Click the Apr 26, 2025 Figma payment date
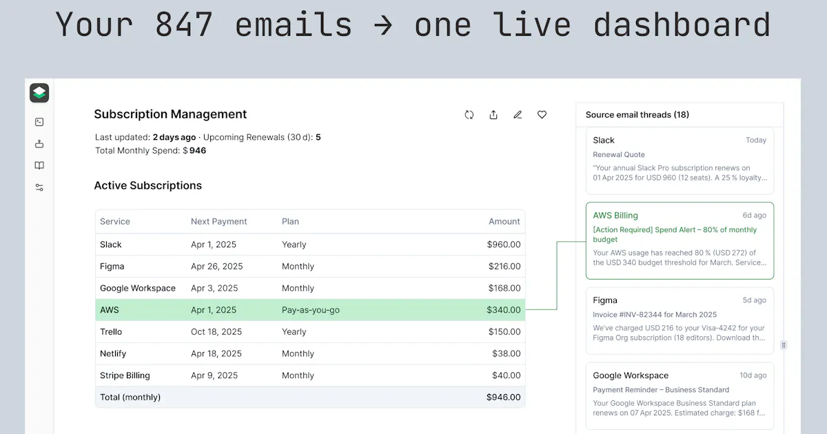827x434 pixels. tap(217, 267)
